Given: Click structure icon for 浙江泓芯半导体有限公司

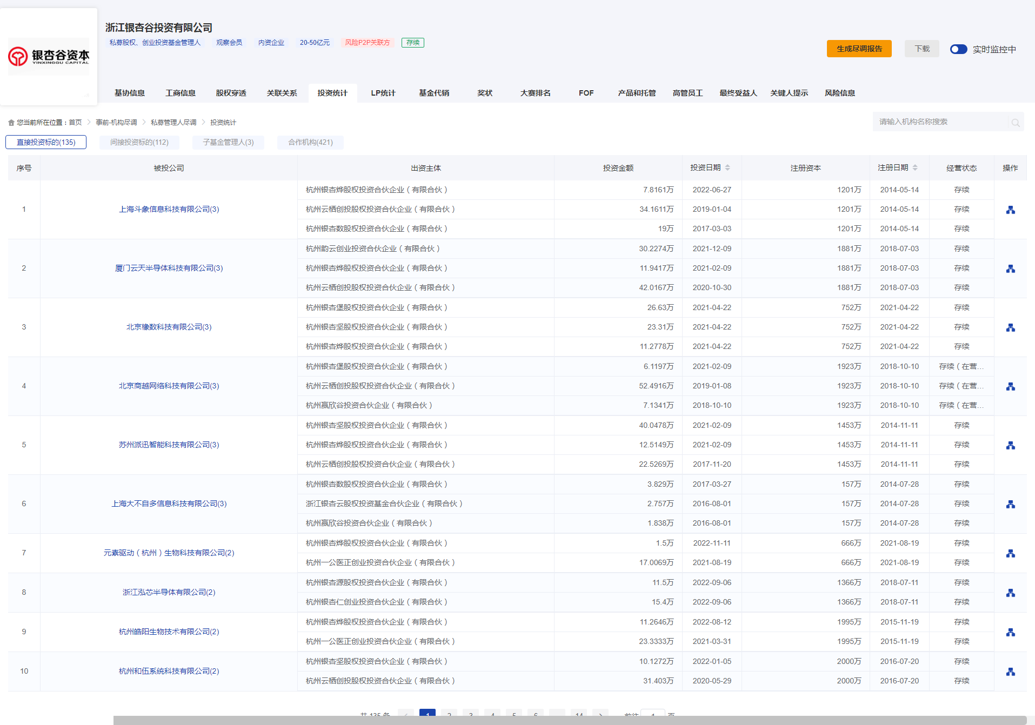Looking at the screenshot, I should tap(1010, 593).
